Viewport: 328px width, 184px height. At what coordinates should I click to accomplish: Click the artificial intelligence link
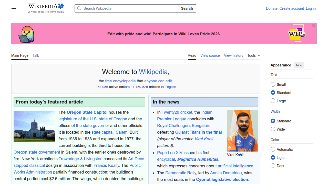click(235, 166)
